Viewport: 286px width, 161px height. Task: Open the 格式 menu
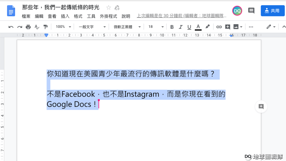78,16
